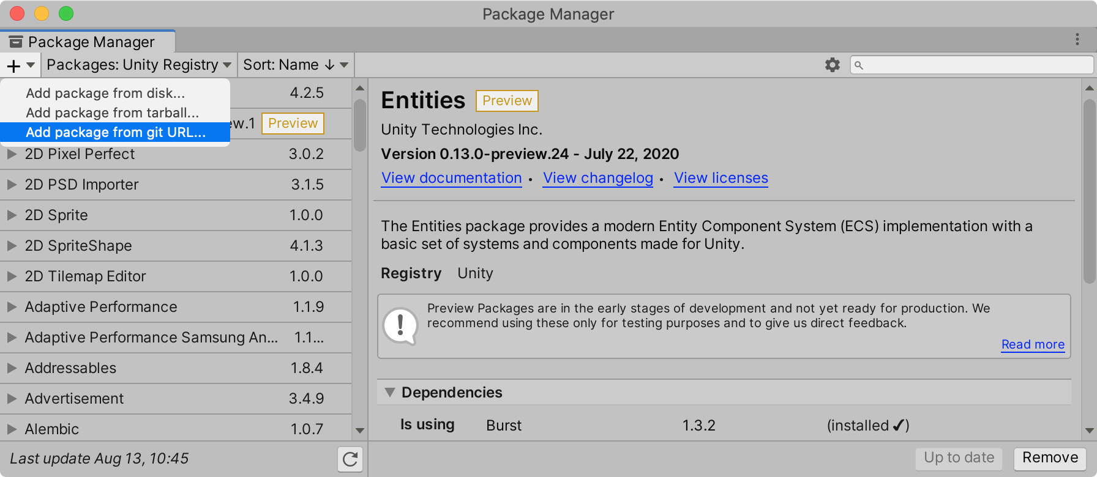The height and width of the screenshot is (477, 1097).
Task: Expand the Advertisement package
Action: click(x=12, y=399)
